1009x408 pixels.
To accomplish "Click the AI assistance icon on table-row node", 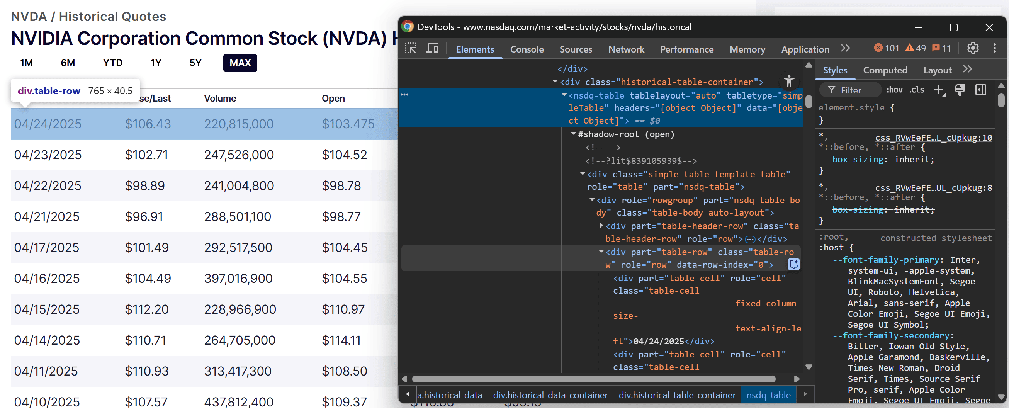I will [793, 264].
